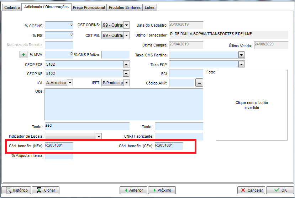Open the CFOP NF dropdown list
Viewport: 295px width, 198px height.
126,73
